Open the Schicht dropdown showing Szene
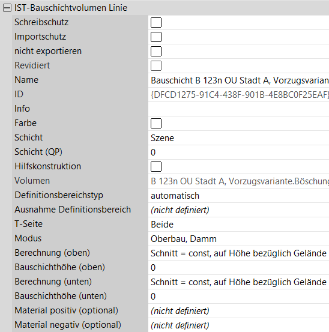This screenshot has width=329, height=332. coord(239,138)
